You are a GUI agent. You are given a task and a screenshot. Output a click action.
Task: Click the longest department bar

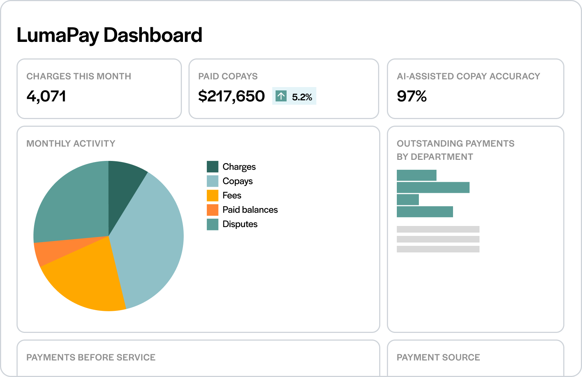(433, 187)
